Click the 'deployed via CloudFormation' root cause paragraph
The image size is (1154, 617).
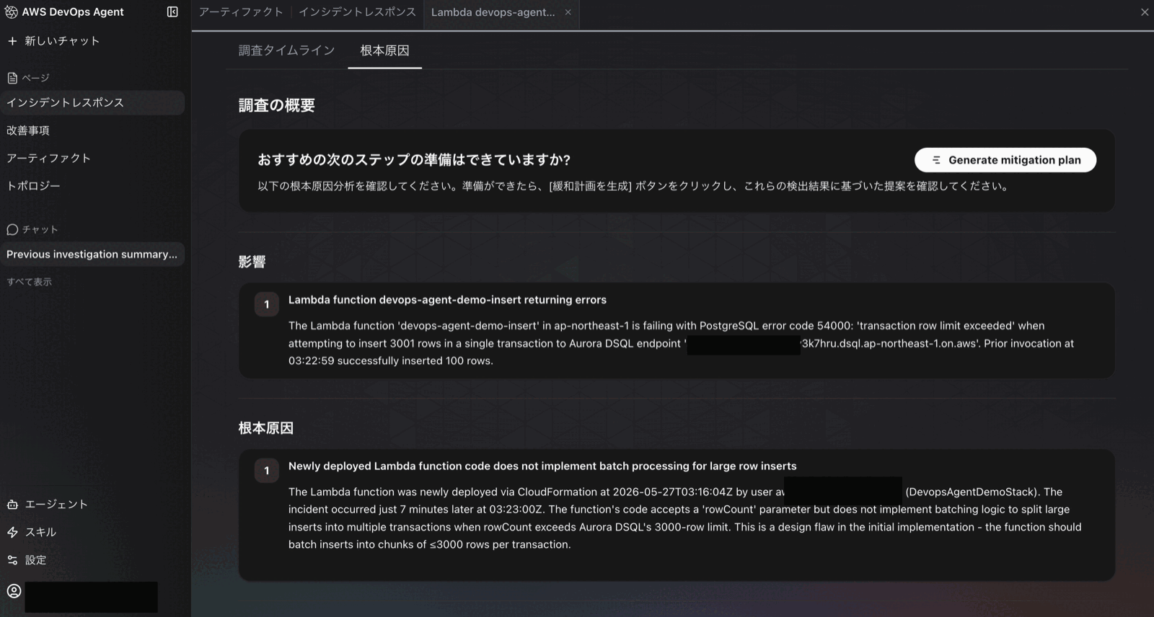coord(684,518)
